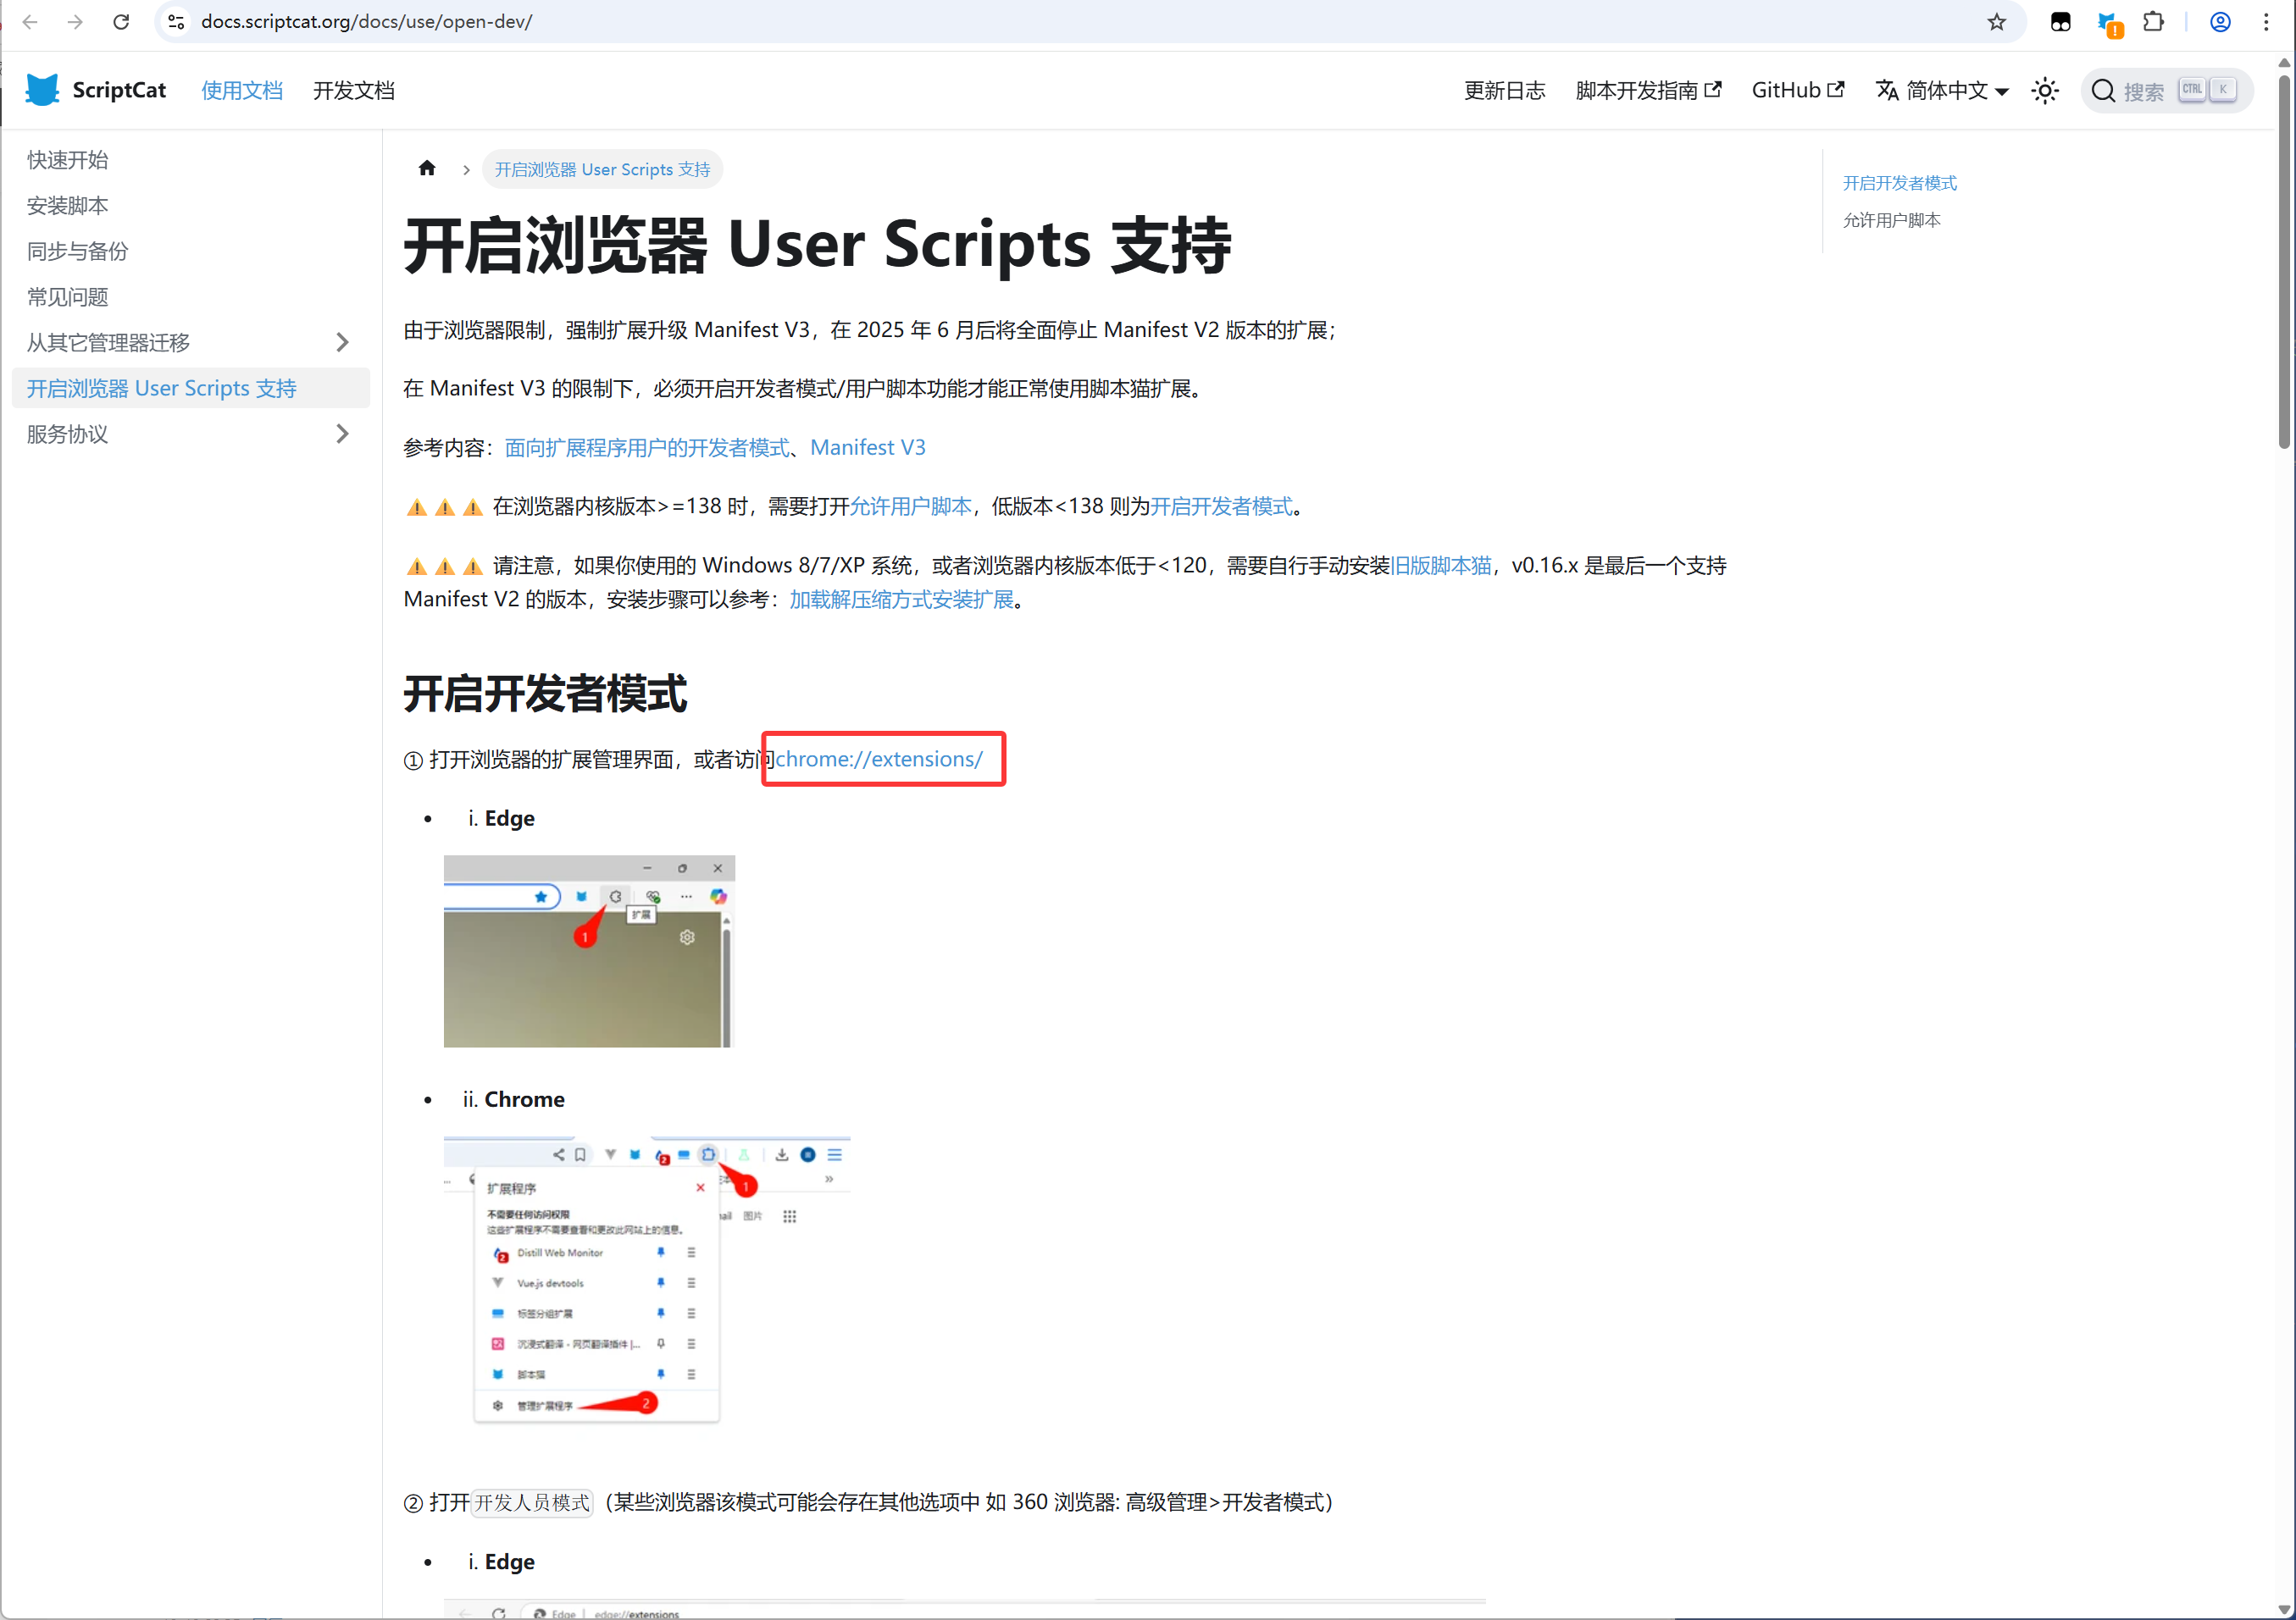
Task: Click the home breadcrumb icon
Action: pyautogui.click(x=427, y=168)
